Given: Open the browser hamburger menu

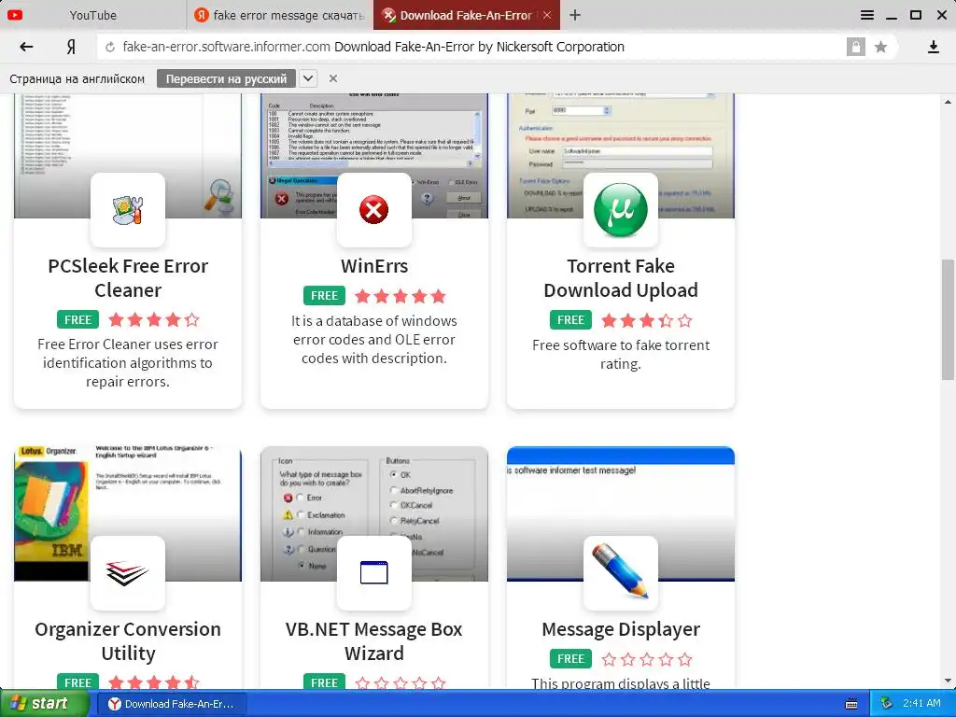Looking at the screenshot, I should point(867,15).
